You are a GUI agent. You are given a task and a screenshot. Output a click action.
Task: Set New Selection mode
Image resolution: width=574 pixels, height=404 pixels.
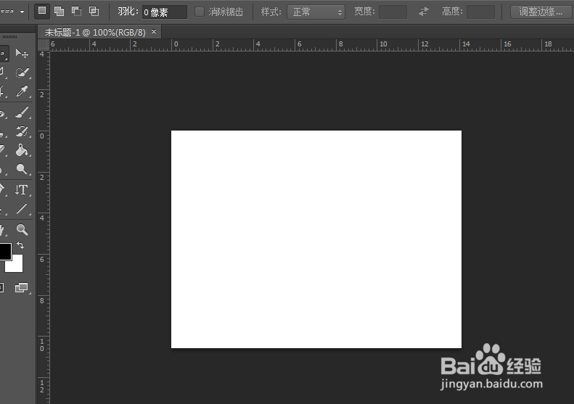tap(42, 12)
